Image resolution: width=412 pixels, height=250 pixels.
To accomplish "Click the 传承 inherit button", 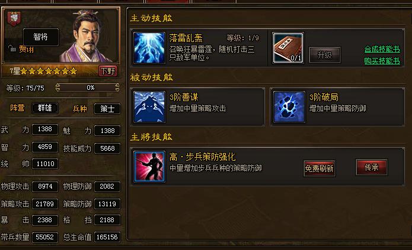I will coord(372,167).
